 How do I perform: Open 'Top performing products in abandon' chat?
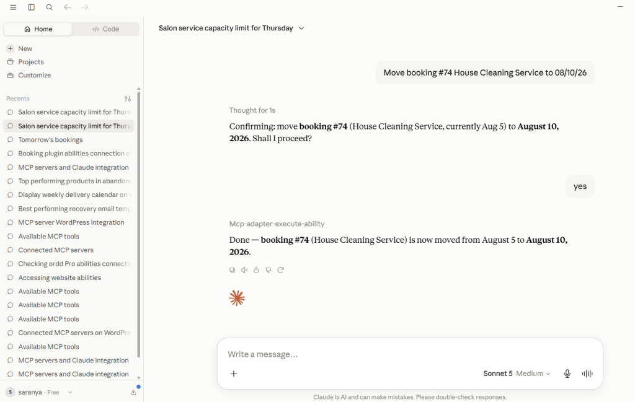tap(69, 181)
